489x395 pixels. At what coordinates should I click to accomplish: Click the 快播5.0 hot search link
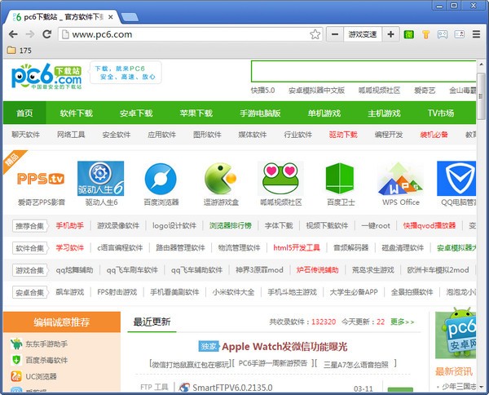coord(263,91)
